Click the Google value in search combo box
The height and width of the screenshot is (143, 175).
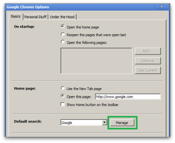[67, 123]
